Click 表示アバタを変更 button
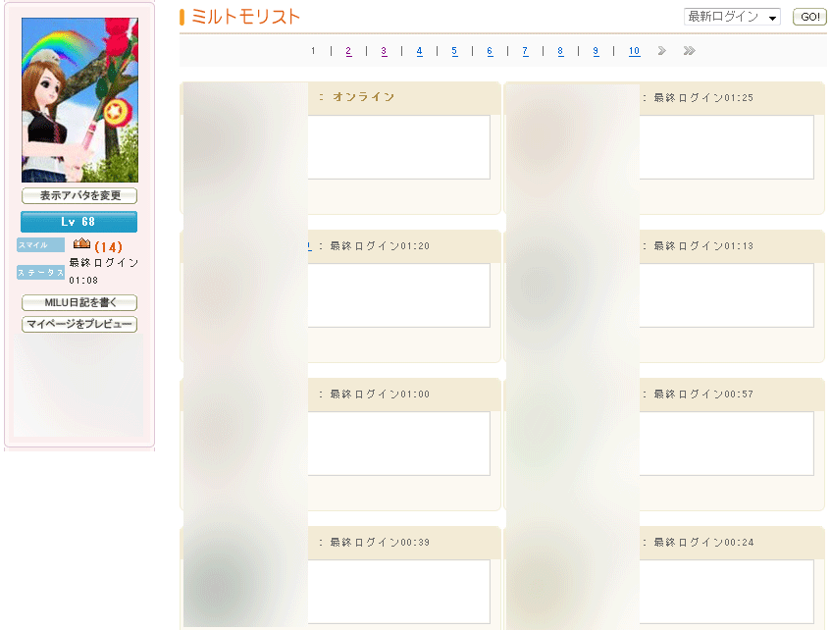 (79, 196)
